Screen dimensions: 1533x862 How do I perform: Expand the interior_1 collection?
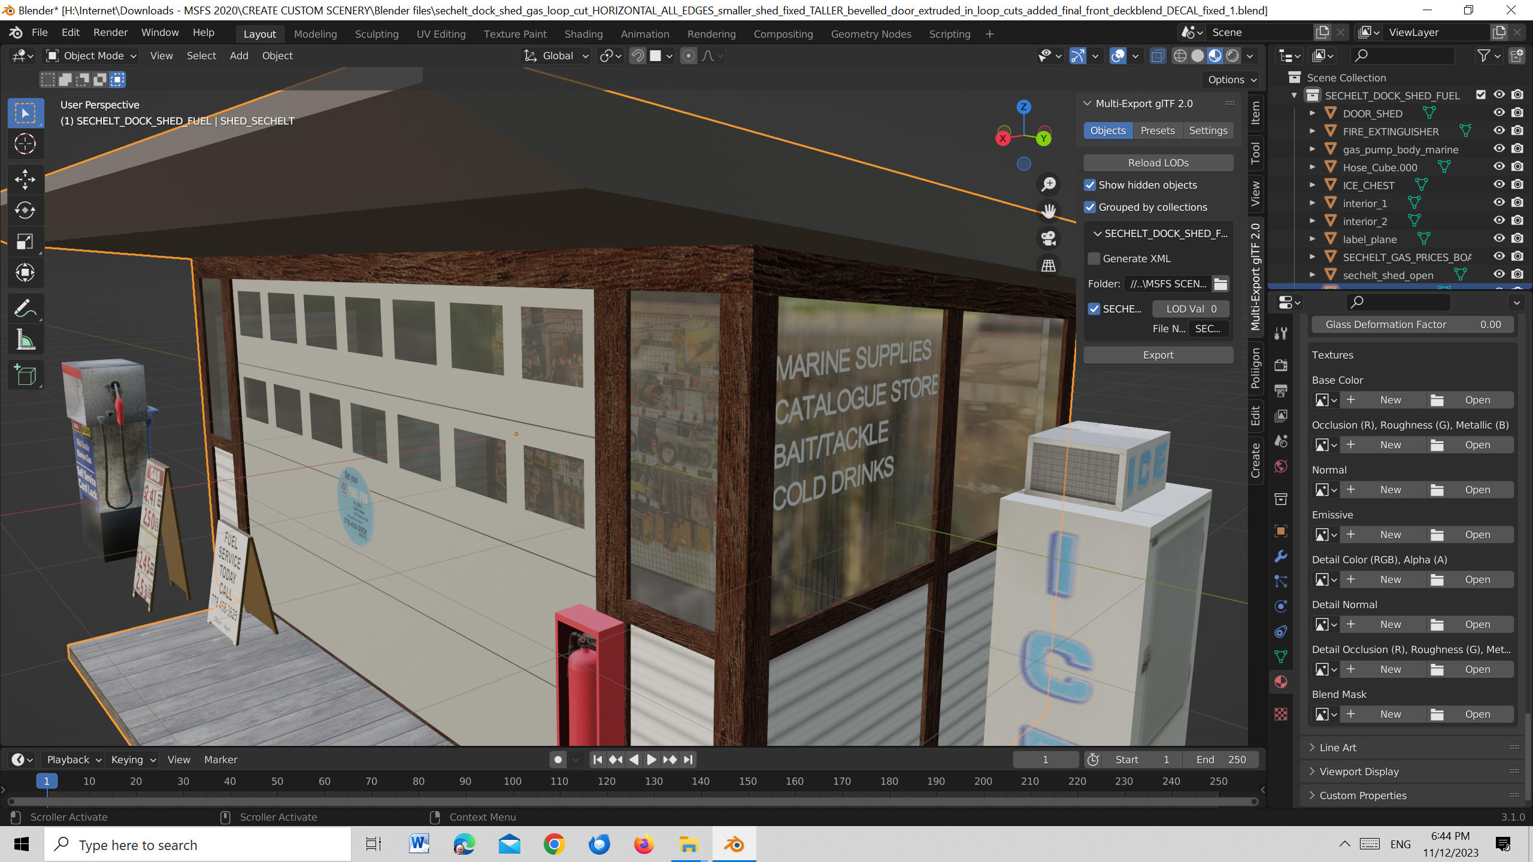1313,203
